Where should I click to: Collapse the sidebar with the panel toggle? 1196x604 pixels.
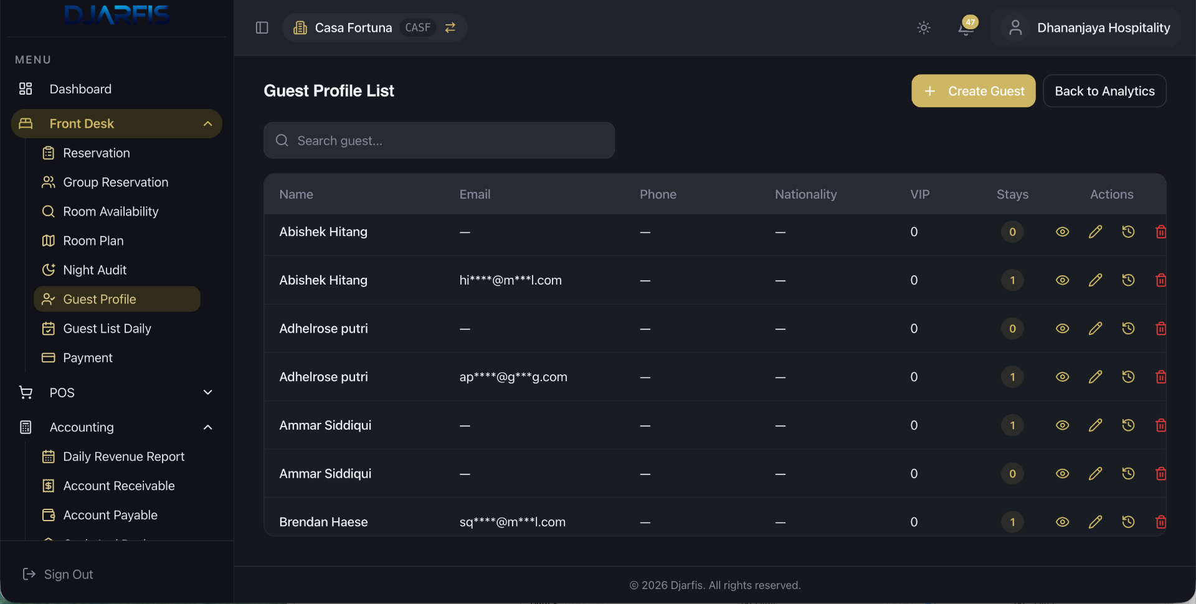click(262, 28)
